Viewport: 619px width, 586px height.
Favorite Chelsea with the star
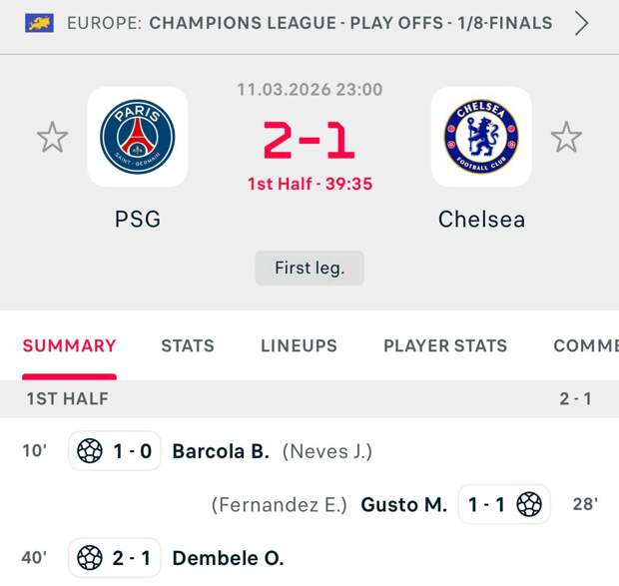(x=566, y=137)
